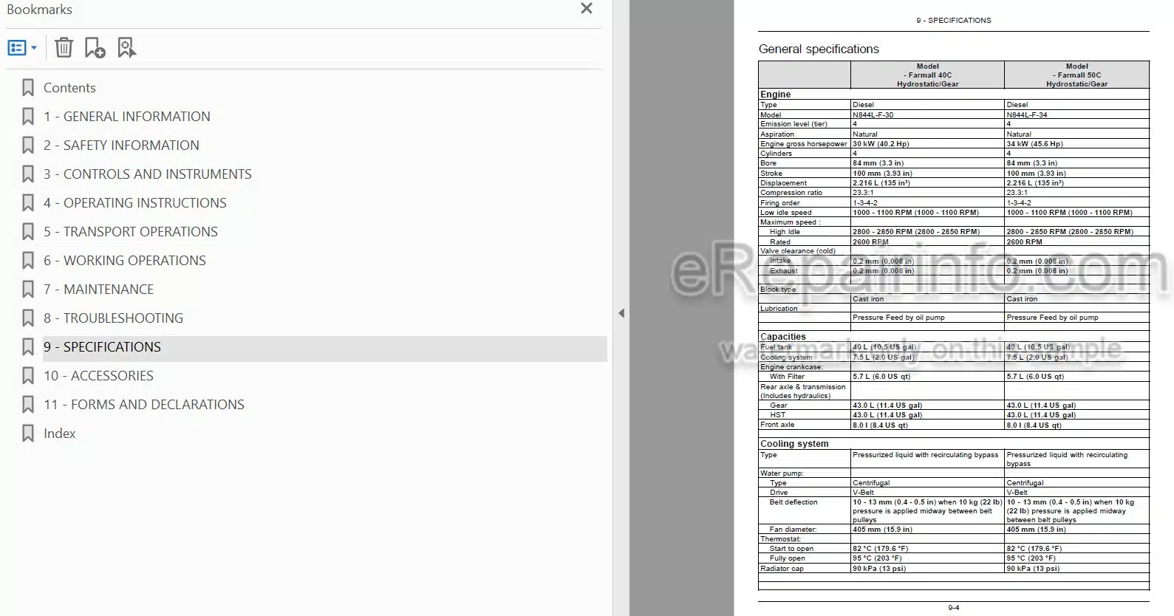Screen dimensions: 1174x616
Task: Click bookmark icon beside Index
Action: click(28, 434)
